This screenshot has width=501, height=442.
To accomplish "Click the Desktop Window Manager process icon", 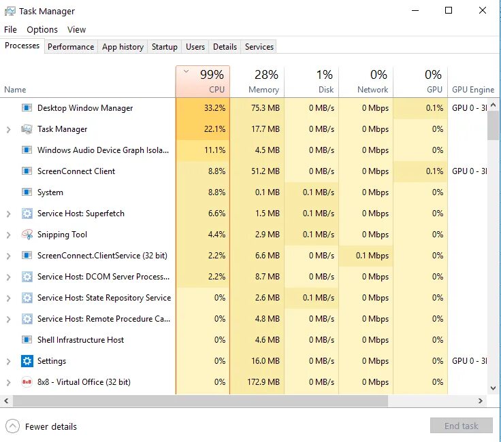I will [x=27, y=108].
